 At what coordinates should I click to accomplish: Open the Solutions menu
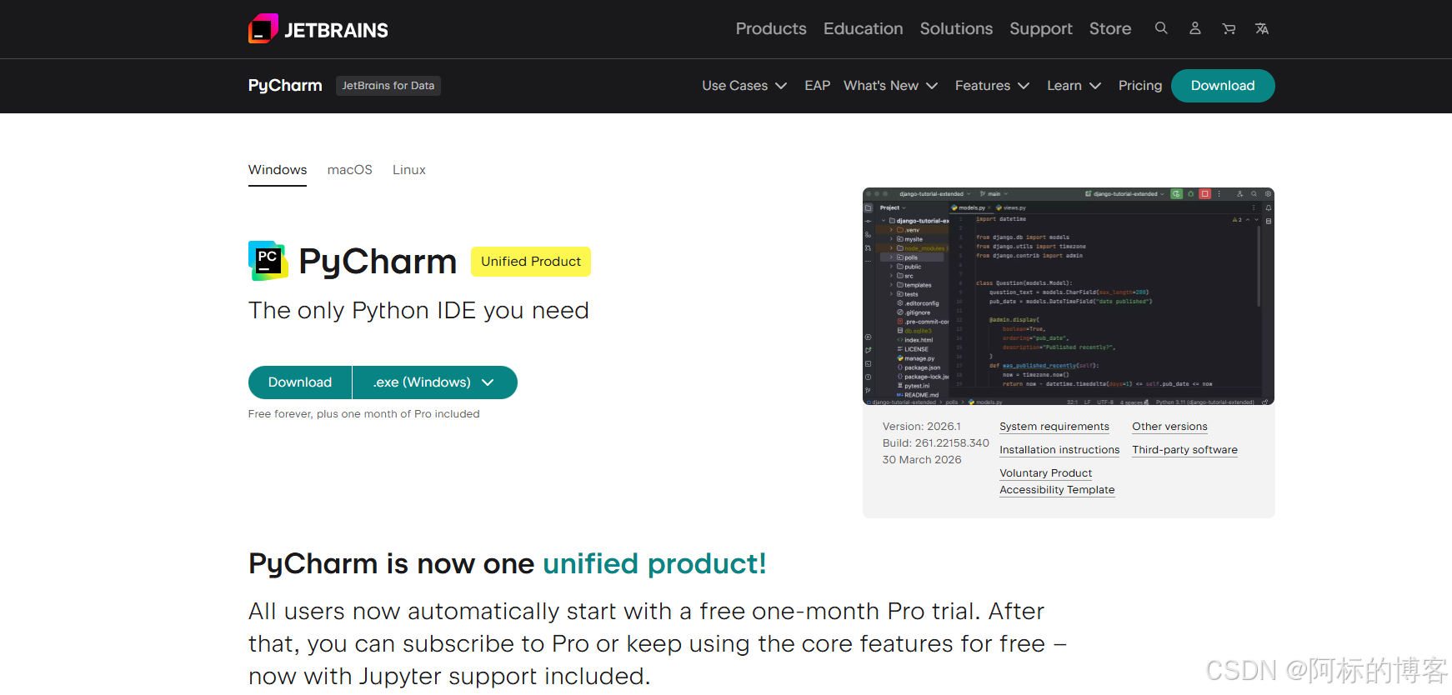click(x=956, y=28)
